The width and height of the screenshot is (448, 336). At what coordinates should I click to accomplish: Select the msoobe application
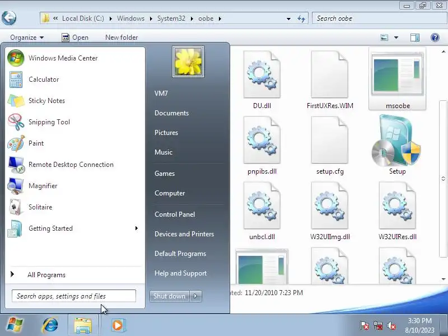pyautogui.click(x=398, y=80)
